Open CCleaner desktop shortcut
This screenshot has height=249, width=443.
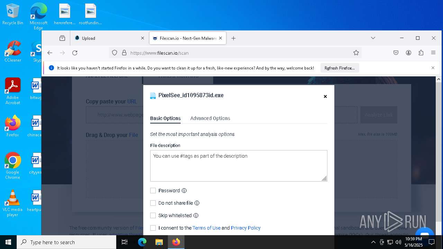point(13,52)
